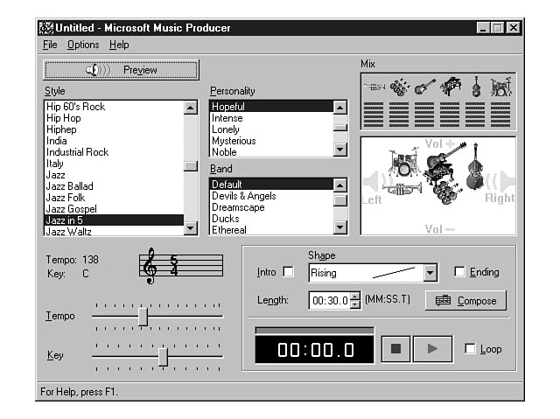The width and height of the screenshot is (560, 419).
Task: Increase Length with the up stepper arrow
Action: pyautogui.click(x=355, y=297)
